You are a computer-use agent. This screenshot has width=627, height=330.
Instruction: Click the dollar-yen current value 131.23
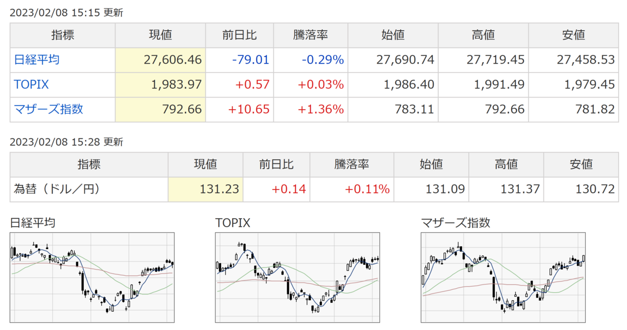pyautogui.click(x=219, y=189)
